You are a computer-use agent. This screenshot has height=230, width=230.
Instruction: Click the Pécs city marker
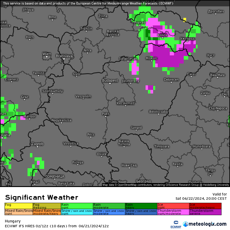91,137
